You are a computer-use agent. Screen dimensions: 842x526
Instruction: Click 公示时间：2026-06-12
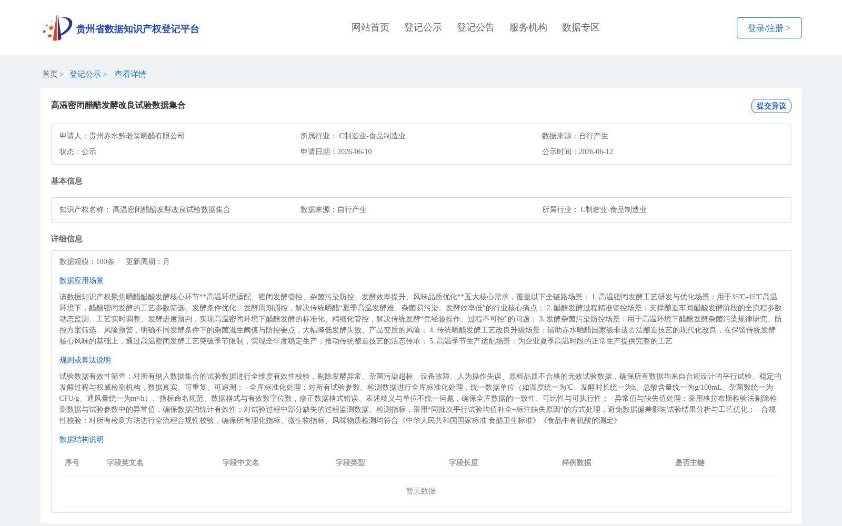pyautogui.click(x=577, y=151)
